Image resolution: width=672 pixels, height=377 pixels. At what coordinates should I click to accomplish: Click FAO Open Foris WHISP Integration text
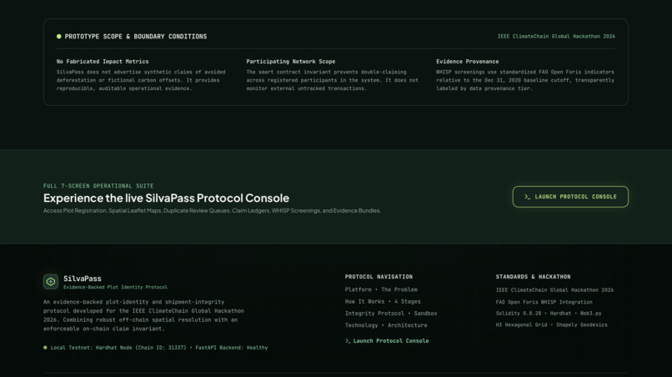point(544,302)
